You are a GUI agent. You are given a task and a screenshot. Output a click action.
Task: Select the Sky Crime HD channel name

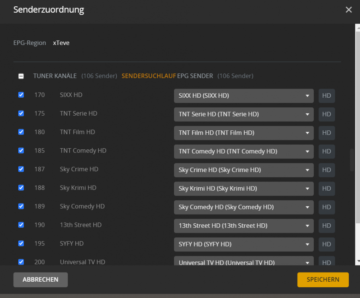click(x=79, y=169)
